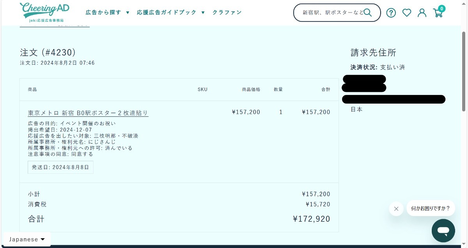Open the wishlist heart icon

click(407, 13)
